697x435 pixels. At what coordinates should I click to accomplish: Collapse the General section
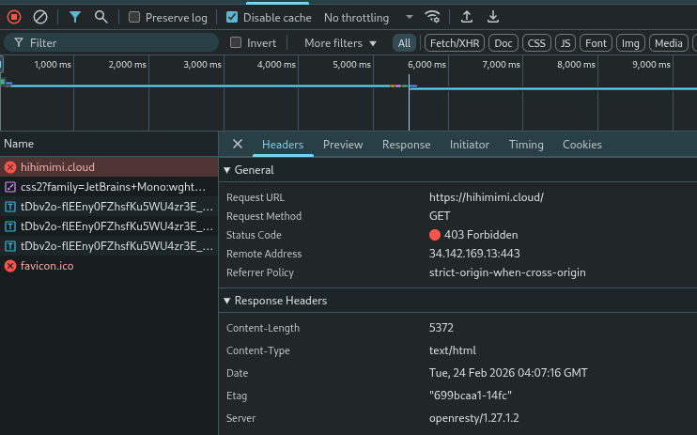225,170
